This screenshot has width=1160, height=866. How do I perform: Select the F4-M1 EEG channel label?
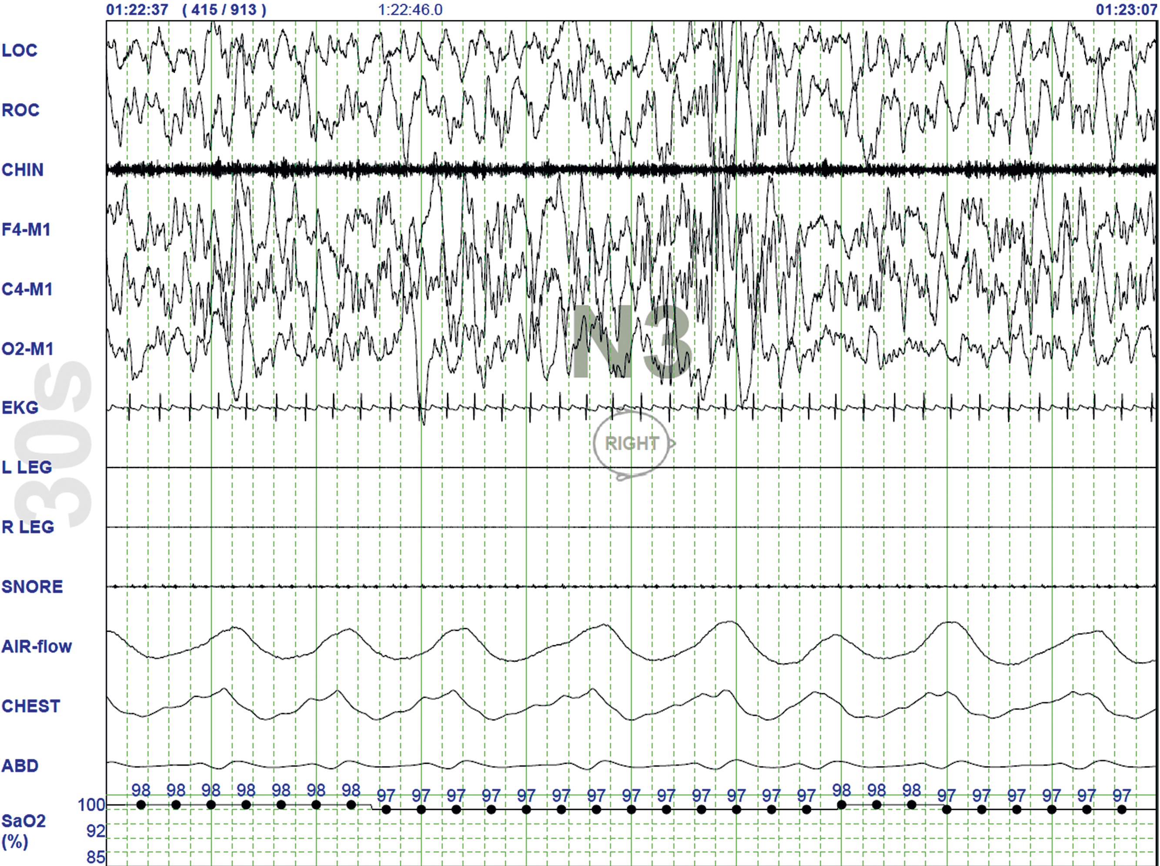[26, 230]
